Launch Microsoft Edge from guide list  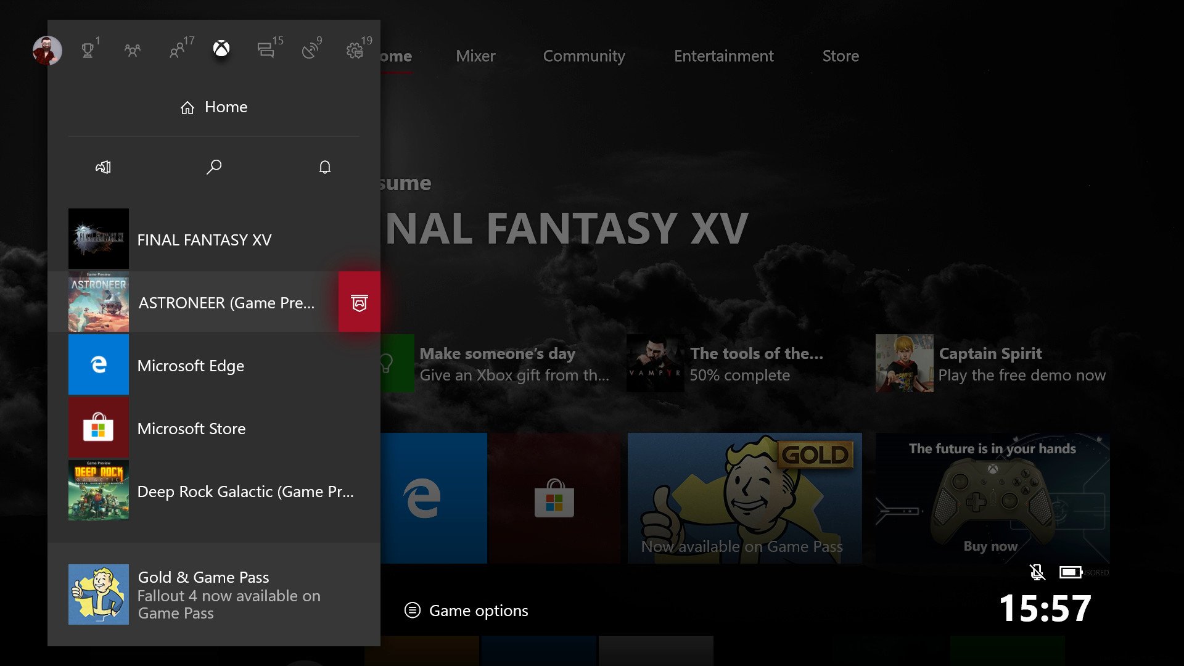(x=213, y=365)
